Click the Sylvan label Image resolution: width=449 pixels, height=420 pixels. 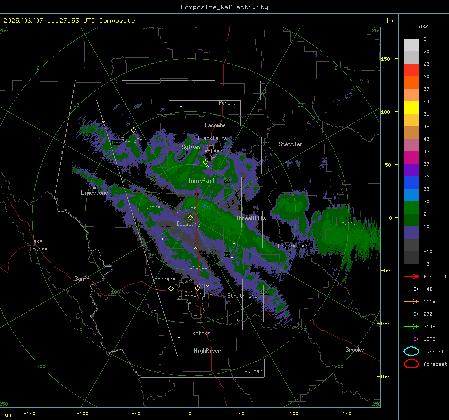pyautogui.click(x=191, y=147)
